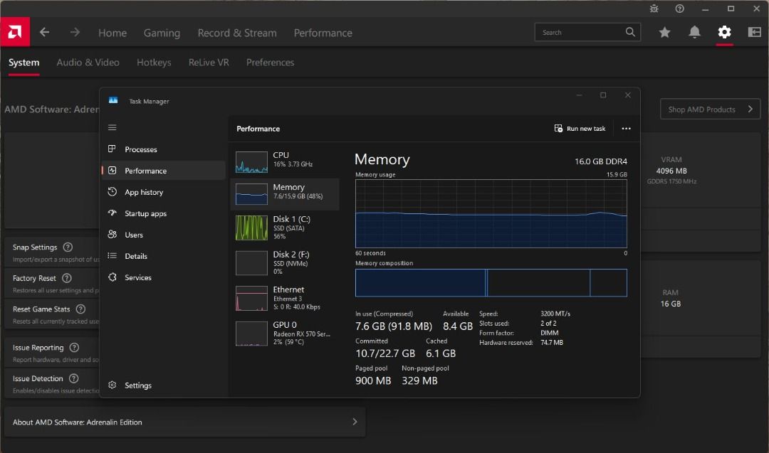
Task: Open the Record & Stream tab
Action: (237, 33)
